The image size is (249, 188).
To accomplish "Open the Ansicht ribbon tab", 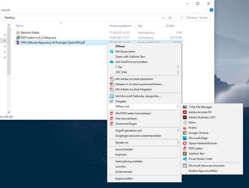I will pyautogui.click(x=5, y=10).
